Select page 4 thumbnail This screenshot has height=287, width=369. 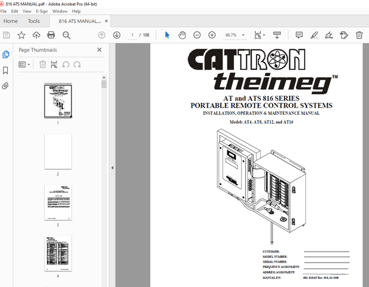(x=58, y=253)
